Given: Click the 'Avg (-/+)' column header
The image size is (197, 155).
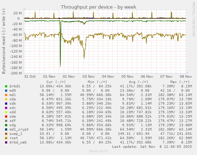Looking at the screenshot, I should click(x=138, y=82).
